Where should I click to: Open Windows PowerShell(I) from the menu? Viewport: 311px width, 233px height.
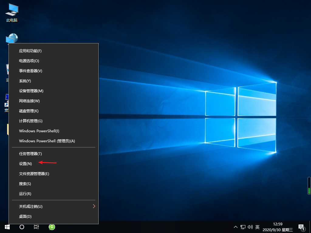point(39,131)
